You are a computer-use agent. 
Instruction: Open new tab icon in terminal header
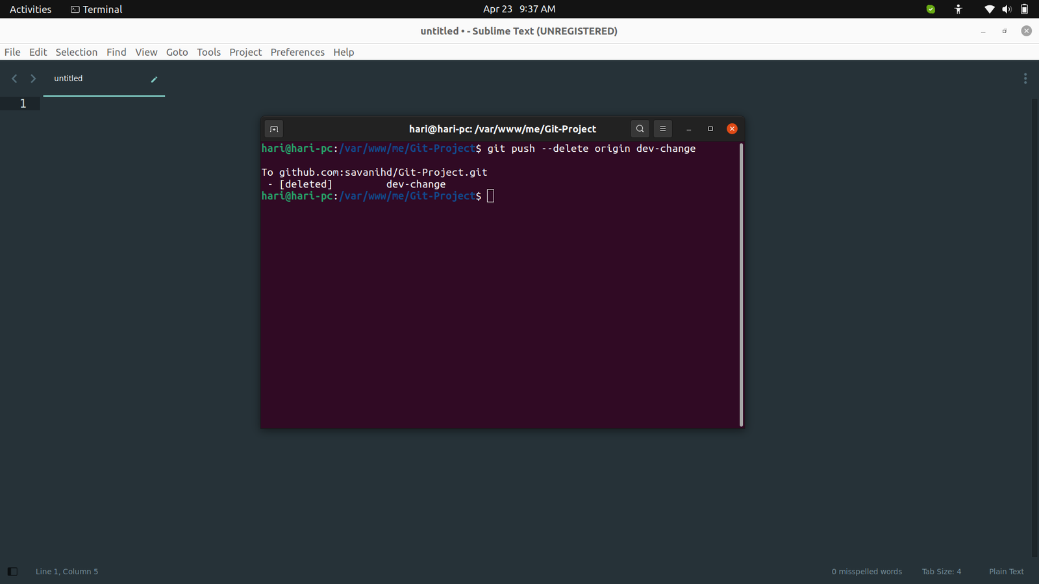(x=274, y=129)
